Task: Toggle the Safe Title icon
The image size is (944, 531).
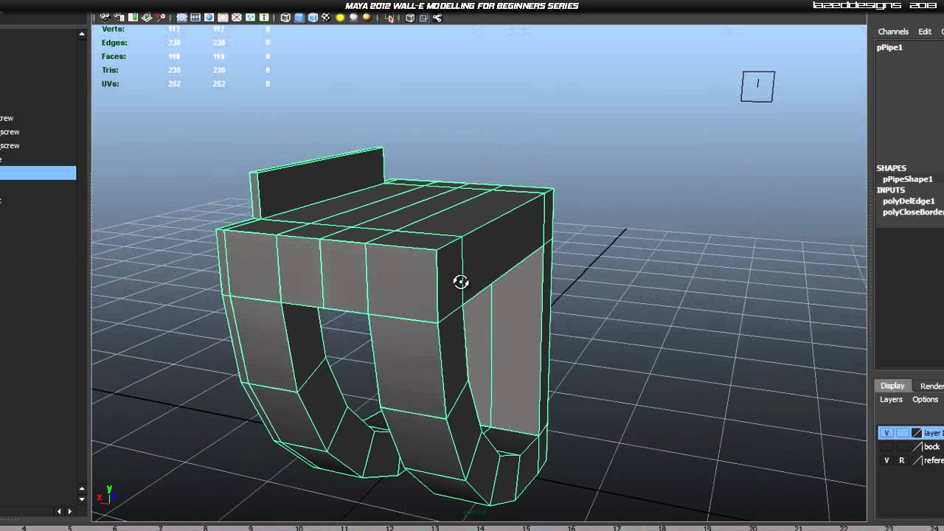Action: [263, 18]
